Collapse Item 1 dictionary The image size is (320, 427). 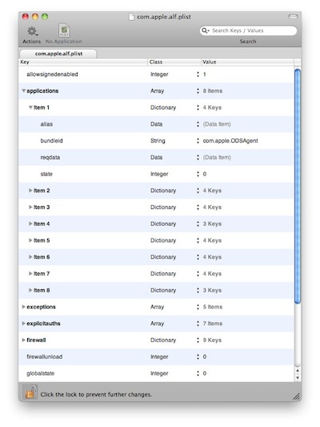30,107
